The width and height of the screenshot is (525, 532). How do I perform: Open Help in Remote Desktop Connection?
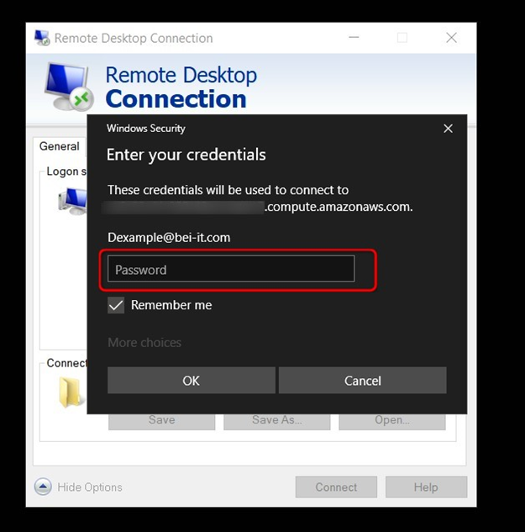[426, 487]
